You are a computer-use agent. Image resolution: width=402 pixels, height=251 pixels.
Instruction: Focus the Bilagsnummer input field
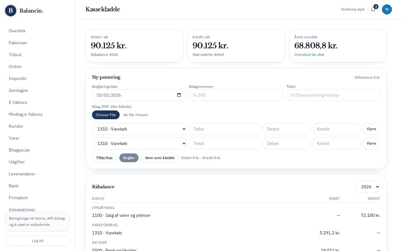236,95
